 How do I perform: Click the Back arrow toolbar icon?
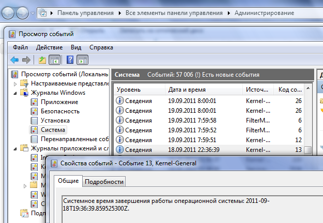coord(14,60)
